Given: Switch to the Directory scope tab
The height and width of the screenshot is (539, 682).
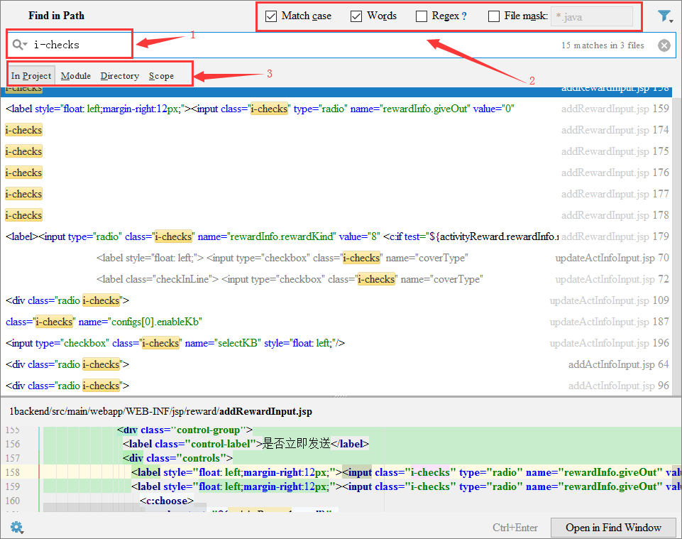Looking at the screenshot, I should point(120,76).
